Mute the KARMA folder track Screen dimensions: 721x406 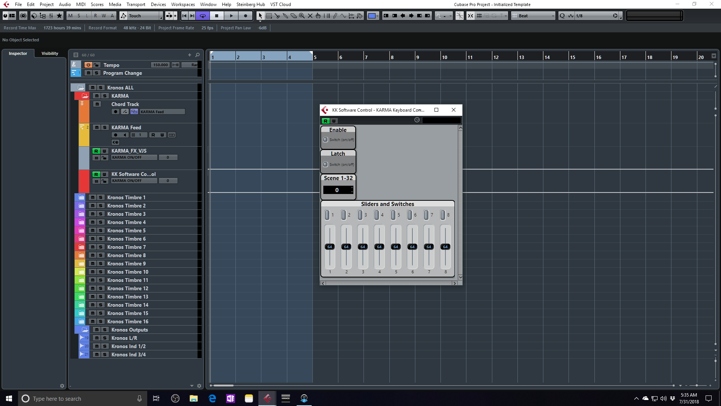point(97,96)
